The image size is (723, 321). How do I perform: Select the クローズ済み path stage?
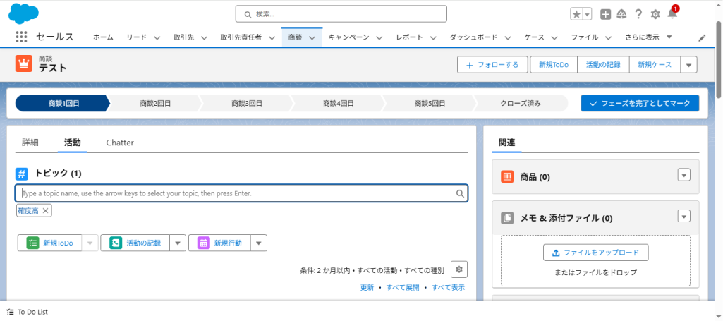pyautogui.click(x=521, y=104)
